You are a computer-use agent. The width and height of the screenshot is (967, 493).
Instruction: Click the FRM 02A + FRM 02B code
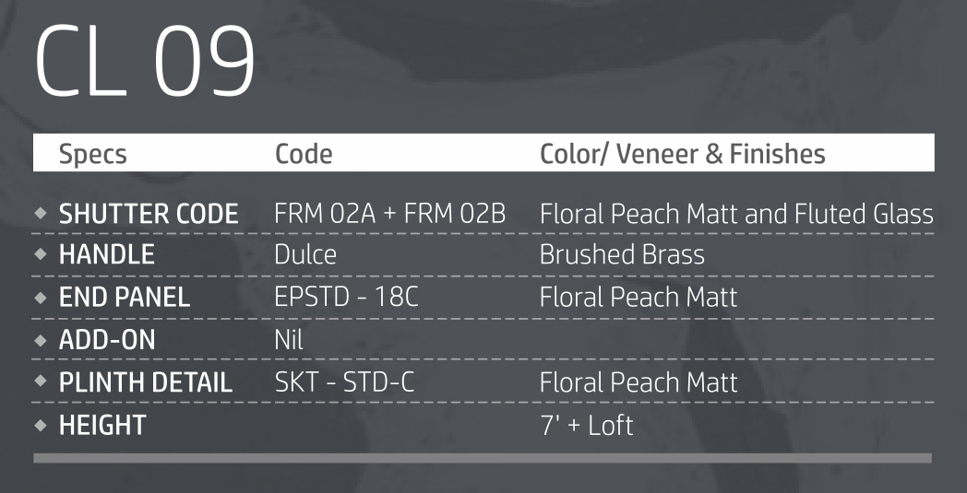[x=390, y=215]
